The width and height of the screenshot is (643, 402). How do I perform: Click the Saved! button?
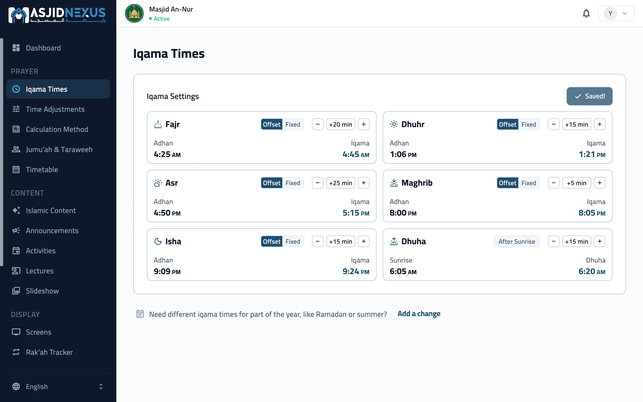pos(589,96)
